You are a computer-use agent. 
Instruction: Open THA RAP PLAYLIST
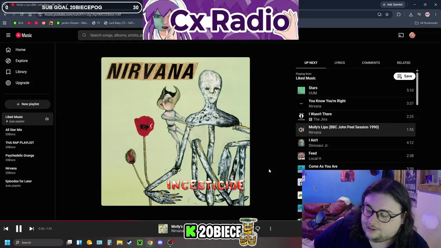click(28, 145)
